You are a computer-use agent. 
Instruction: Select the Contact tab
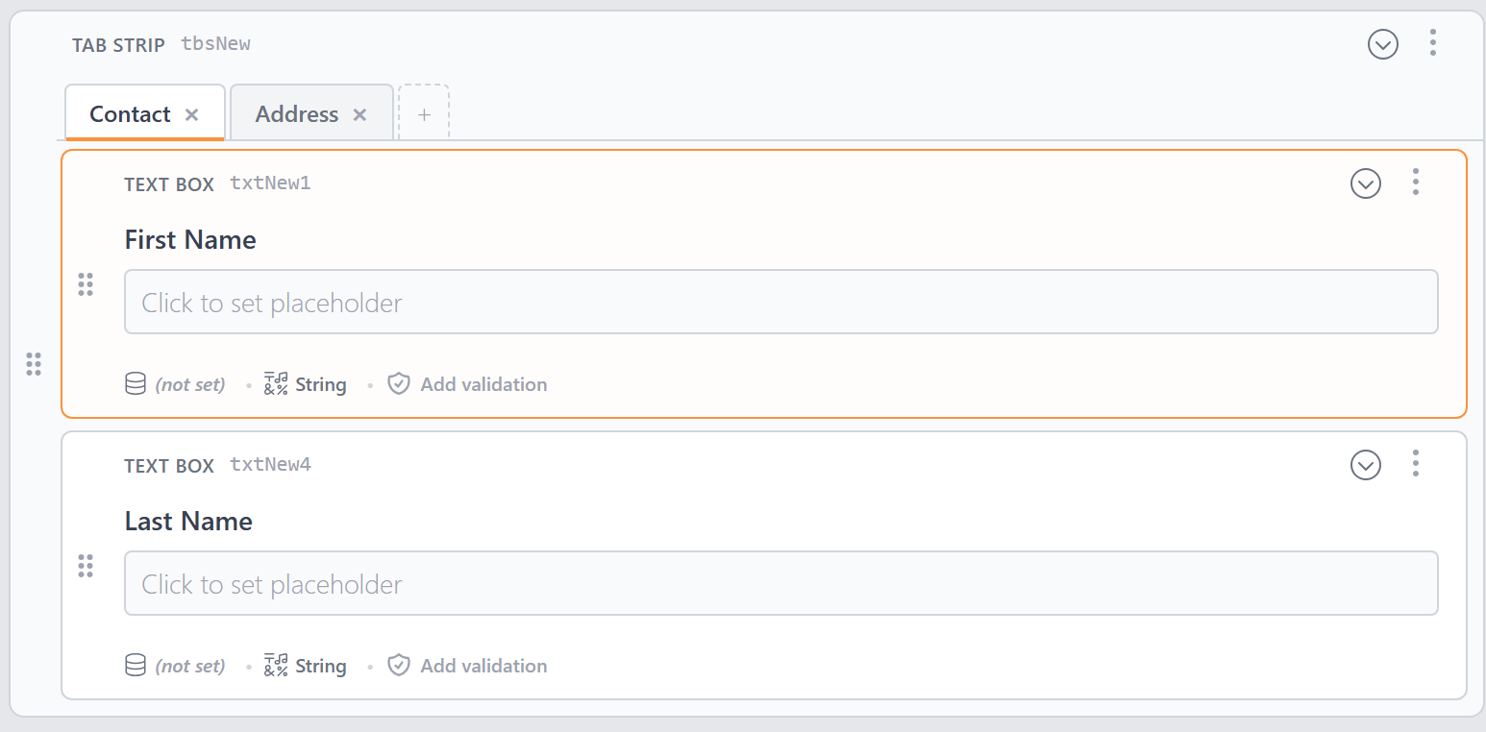point(130,114)
